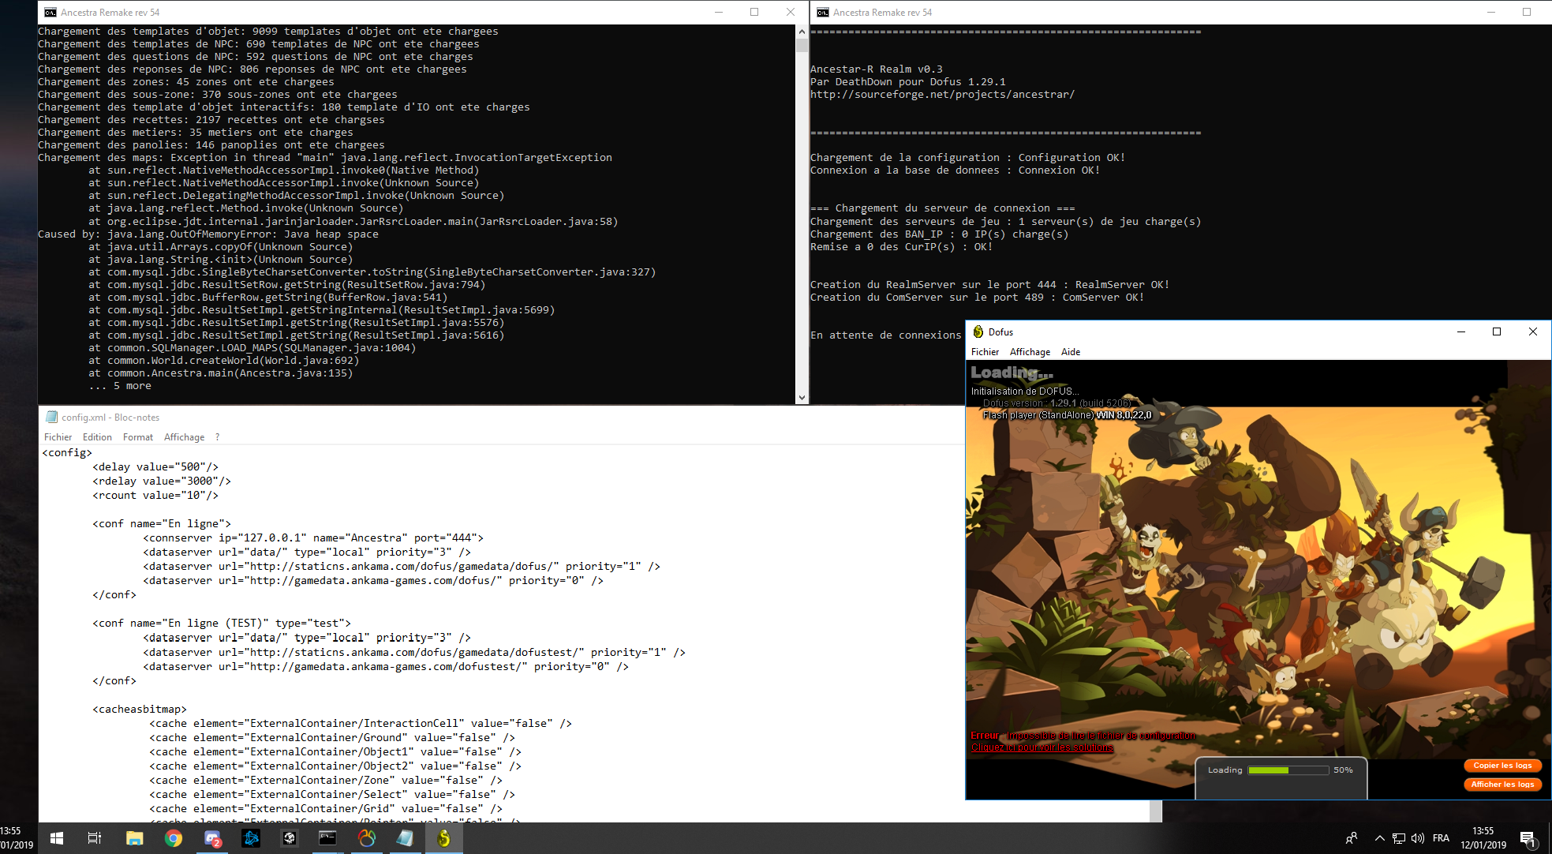Open the Dofus app icon in taskbar
The height and width of the screenshot is (854, 1552).
pyautogui.click(x=443, y=838)
